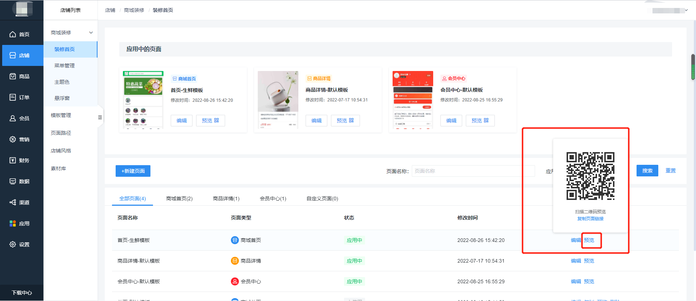This screenshot has height=301, width=696.
Task: Click the 会员中心 tag on the third card
Action: [x=454, y=78]
